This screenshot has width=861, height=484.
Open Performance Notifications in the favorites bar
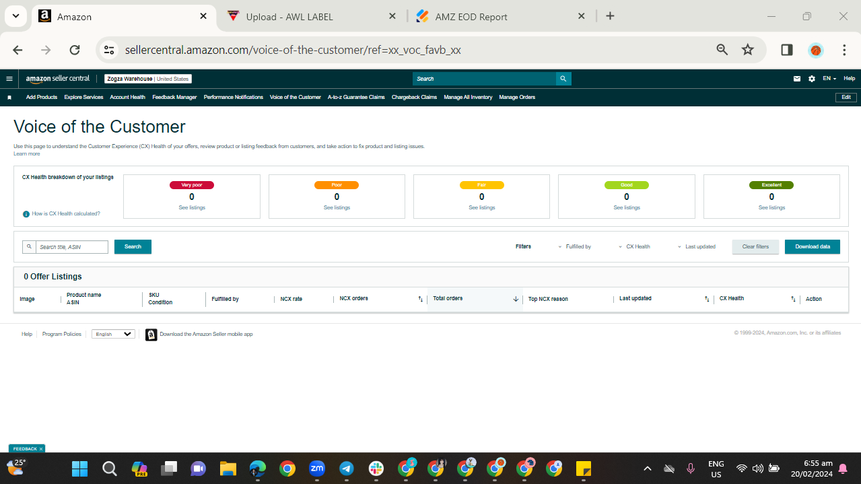234,98
